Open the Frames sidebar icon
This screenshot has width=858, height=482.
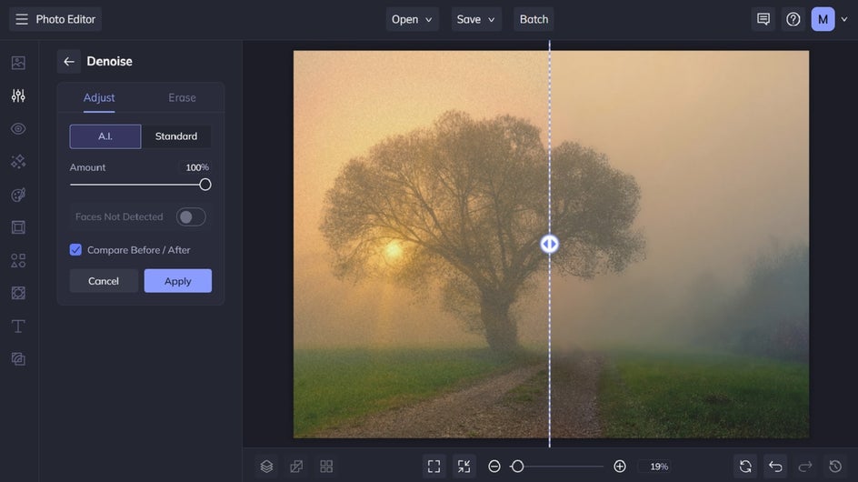tap(18, 227)
